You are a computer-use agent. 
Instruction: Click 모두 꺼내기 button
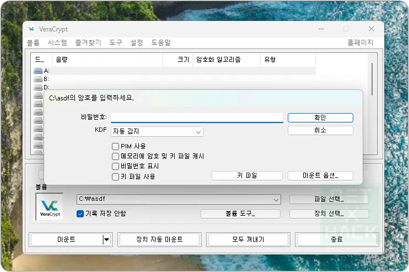248,239
